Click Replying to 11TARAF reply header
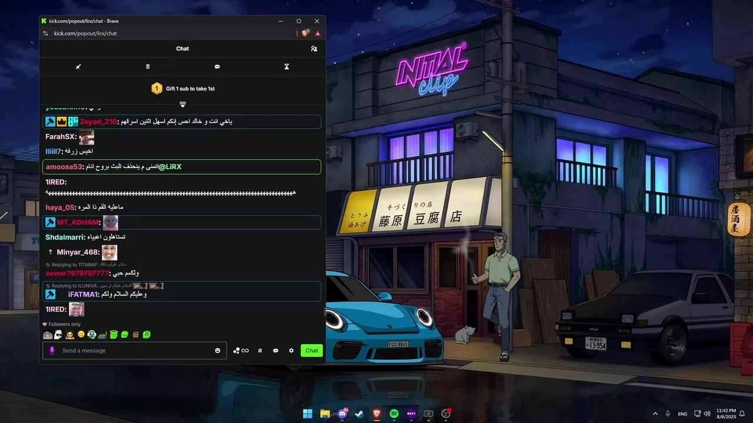 point(85,265)
